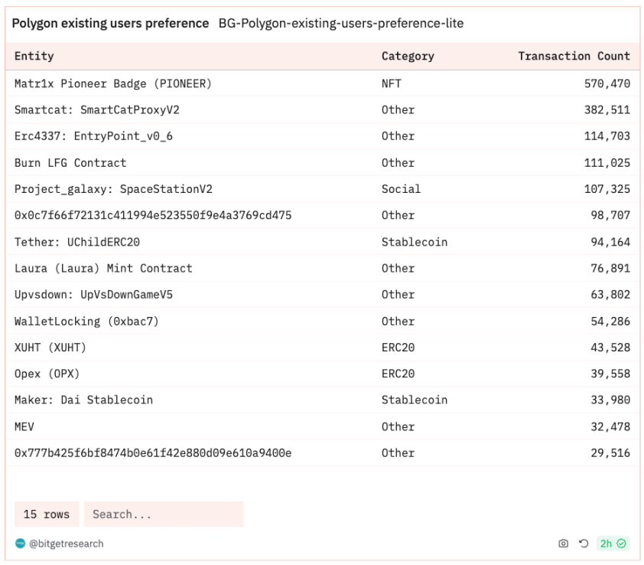Click the 2h last-updated badge
The width and height of the screenshot is (644, 565).
(613, 544)
